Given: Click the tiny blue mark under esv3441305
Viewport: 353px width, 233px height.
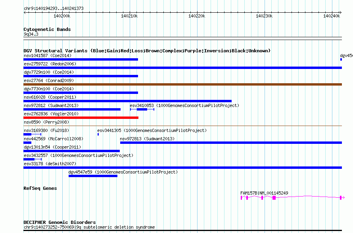Looking at the screenshot, I should pyautogui.click(x=98, y=134).
